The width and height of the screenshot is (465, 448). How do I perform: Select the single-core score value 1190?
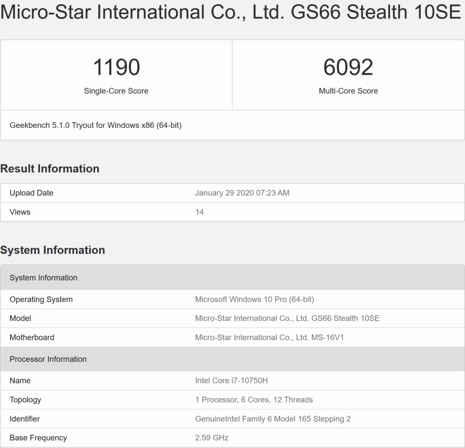[116, 67]
